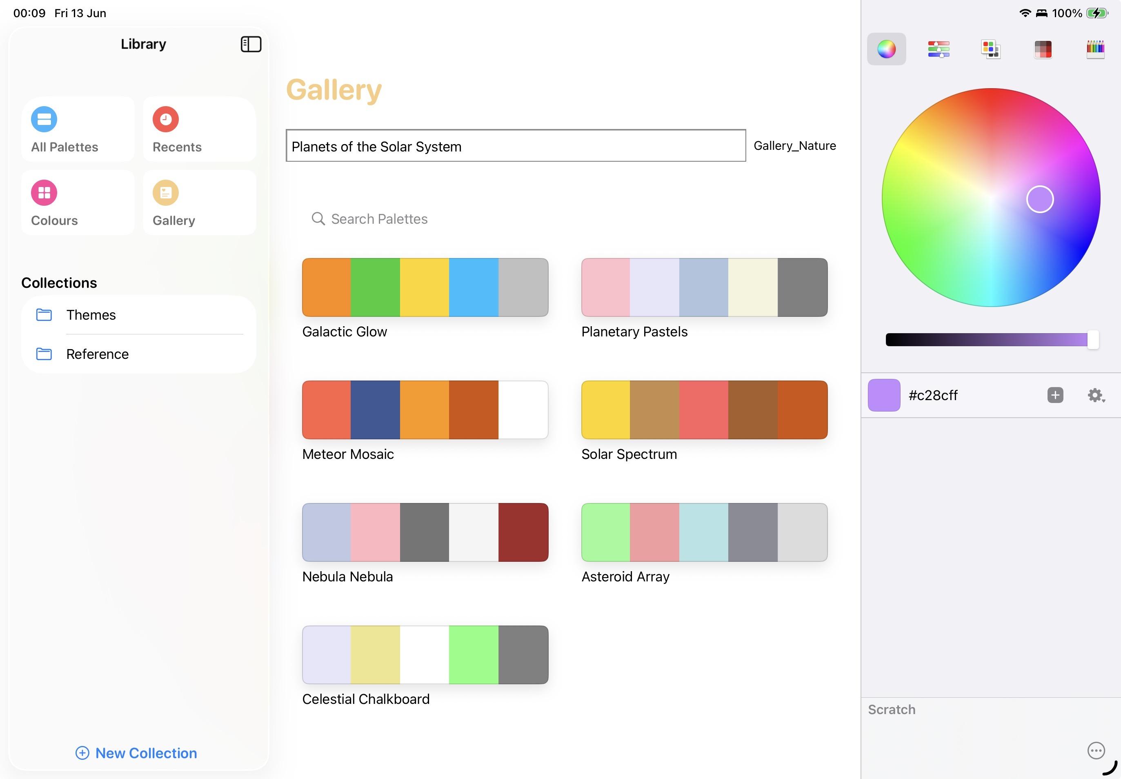
Task: Open the Reference collection
Action: click(139, 354)
